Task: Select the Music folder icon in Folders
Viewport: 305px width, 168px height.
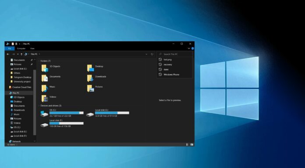Action: pyautogui.click(x=45, y=89)
